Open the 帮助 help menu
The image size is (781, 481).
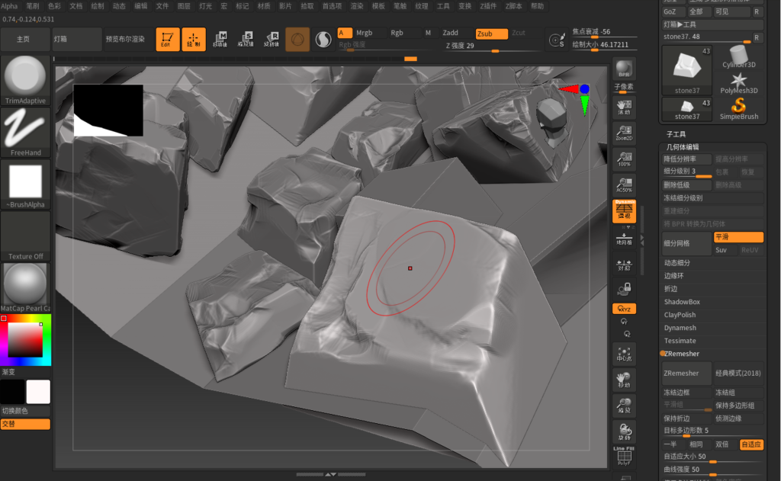[x=537, y=6]
